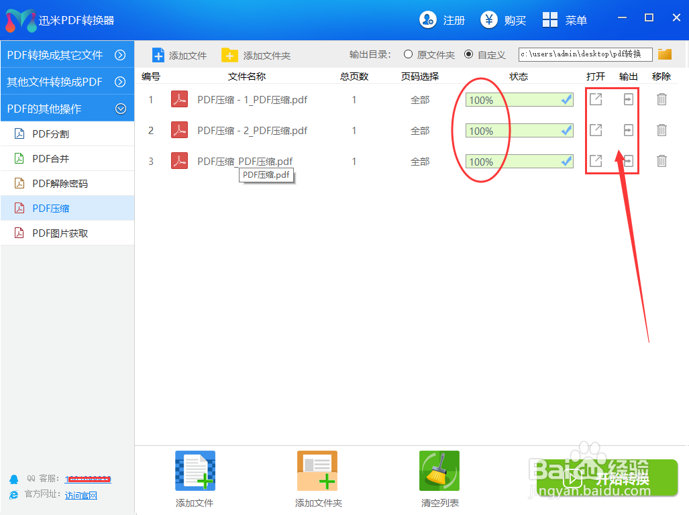Click the 文件名称 column header

tap(247, 76)
